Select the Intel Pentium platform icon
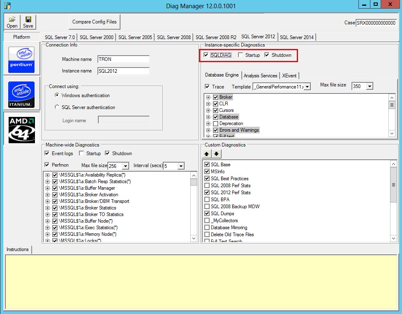This screenshot has width=402, height=314. tap(21, 59)
